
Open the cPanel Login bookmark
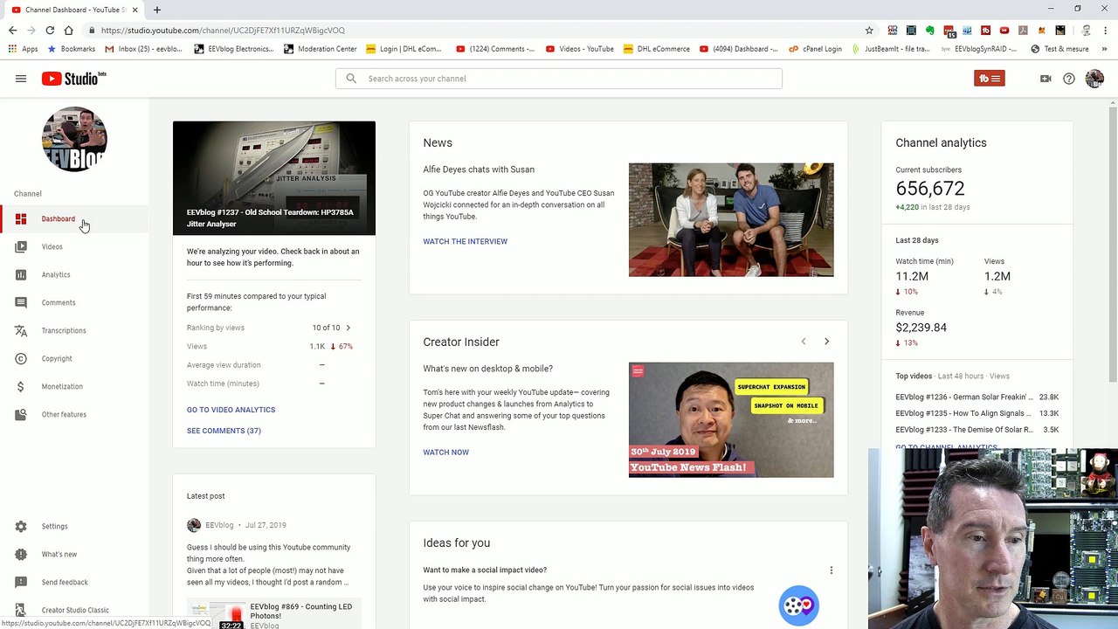point(816,49)
